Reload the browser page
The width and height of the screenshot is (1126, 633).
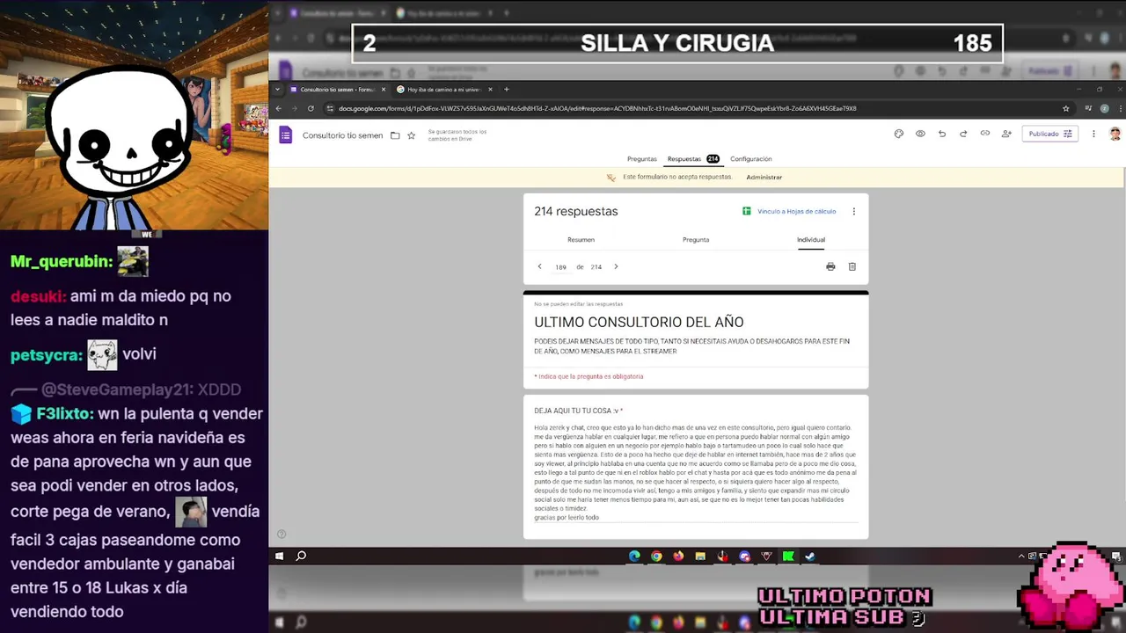click(311, 108)
